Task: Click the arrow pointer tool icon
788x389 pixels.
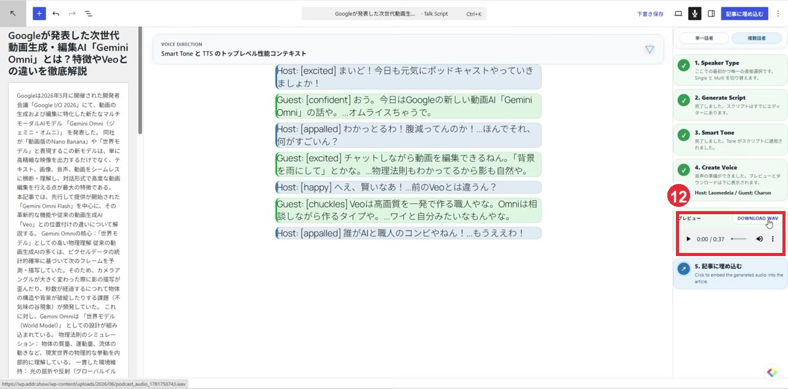Action: pos(13,13)
